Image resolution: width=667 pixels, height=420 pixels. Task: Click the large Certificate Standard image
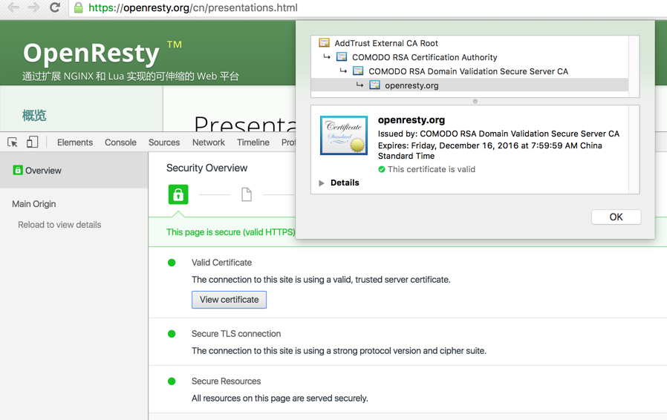tap(344, 135)
